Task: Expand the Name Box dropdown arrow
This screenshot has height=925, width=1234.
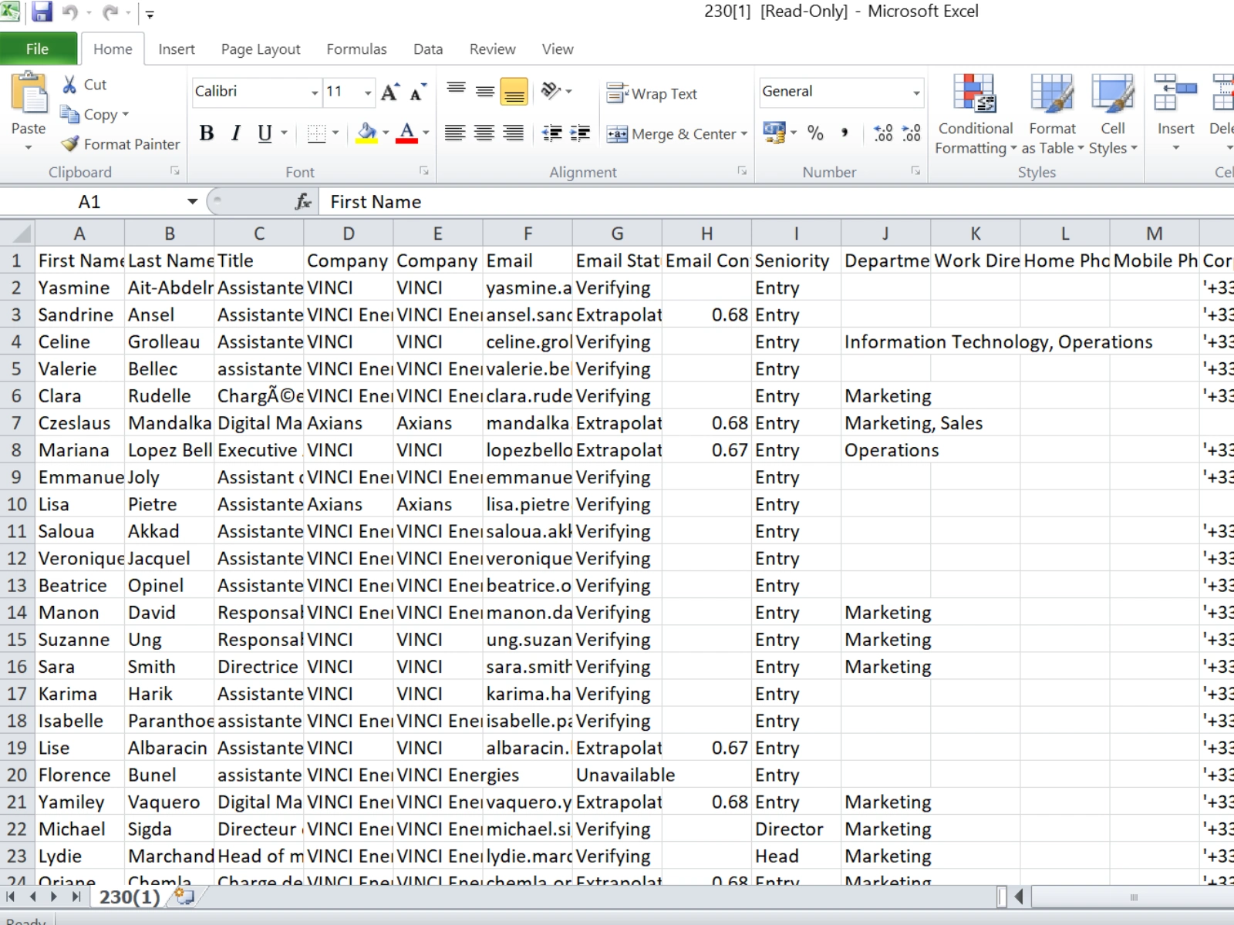Action: point(192,202)
